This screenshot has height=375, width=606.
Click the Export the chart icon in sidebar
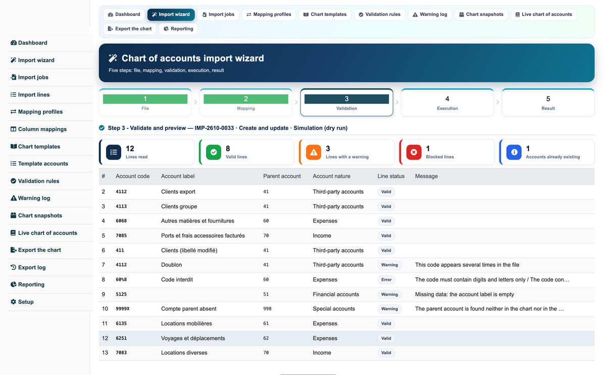[x=14, y=250]
